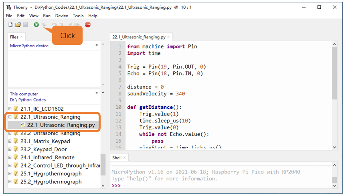346x196 pixels.
Task: Expand the 23.1_Matrix_Keypad folder
Action: pyautogui.click(x=10, y=141)
